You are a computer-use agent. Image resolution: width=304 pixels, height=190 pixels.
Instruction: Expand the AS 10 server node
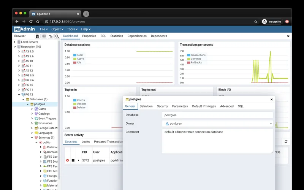(x=19, y=61)
